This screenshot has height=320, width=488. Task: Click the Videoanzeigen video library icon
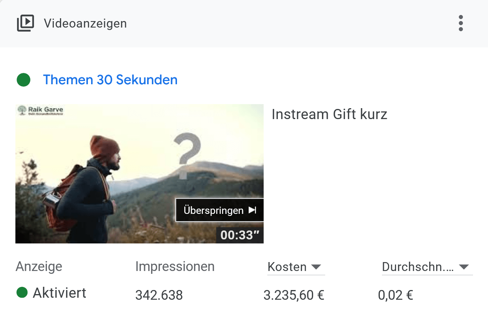[25, 23]
